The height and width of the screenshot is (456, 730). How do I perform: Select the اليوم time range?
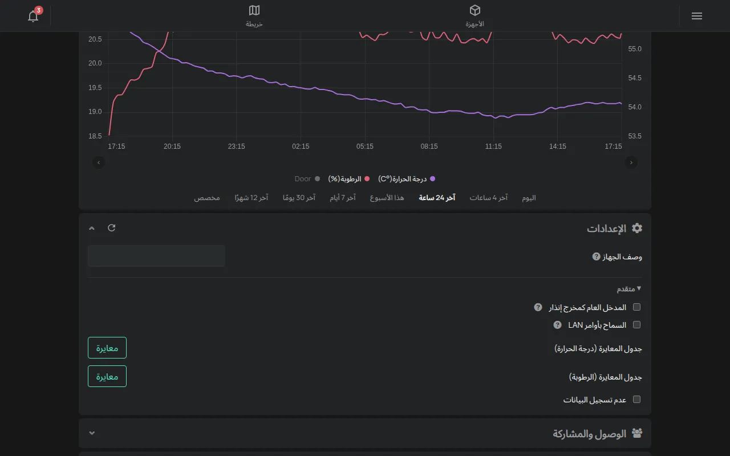529,198
